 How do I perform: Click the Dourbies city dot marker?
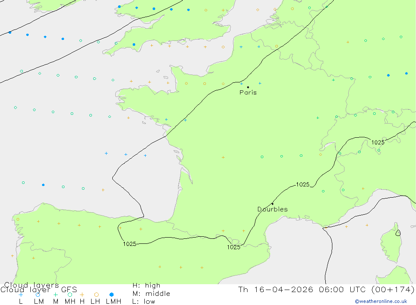[272, 204]
